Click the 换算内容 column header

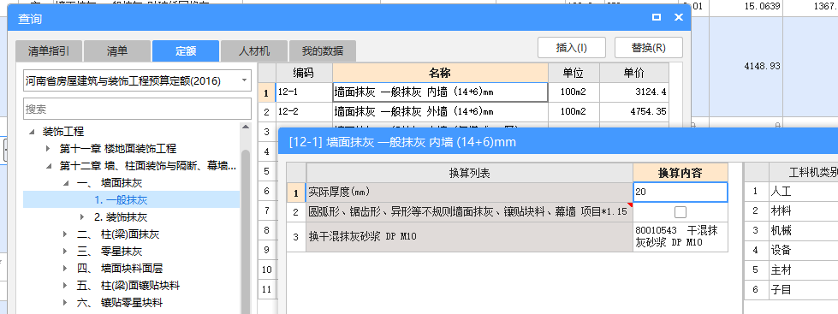tap(681, 173)
